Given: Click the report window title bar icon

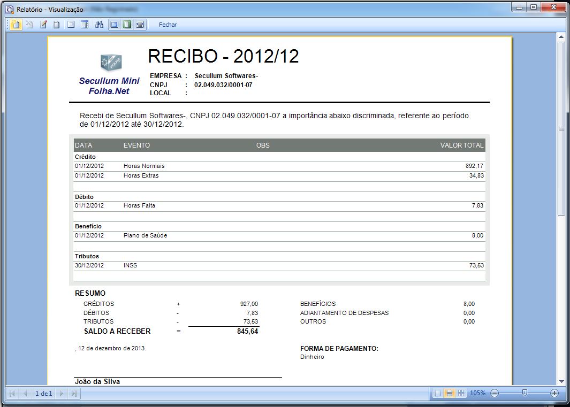Looking at the screenshot, I should 10,9.
